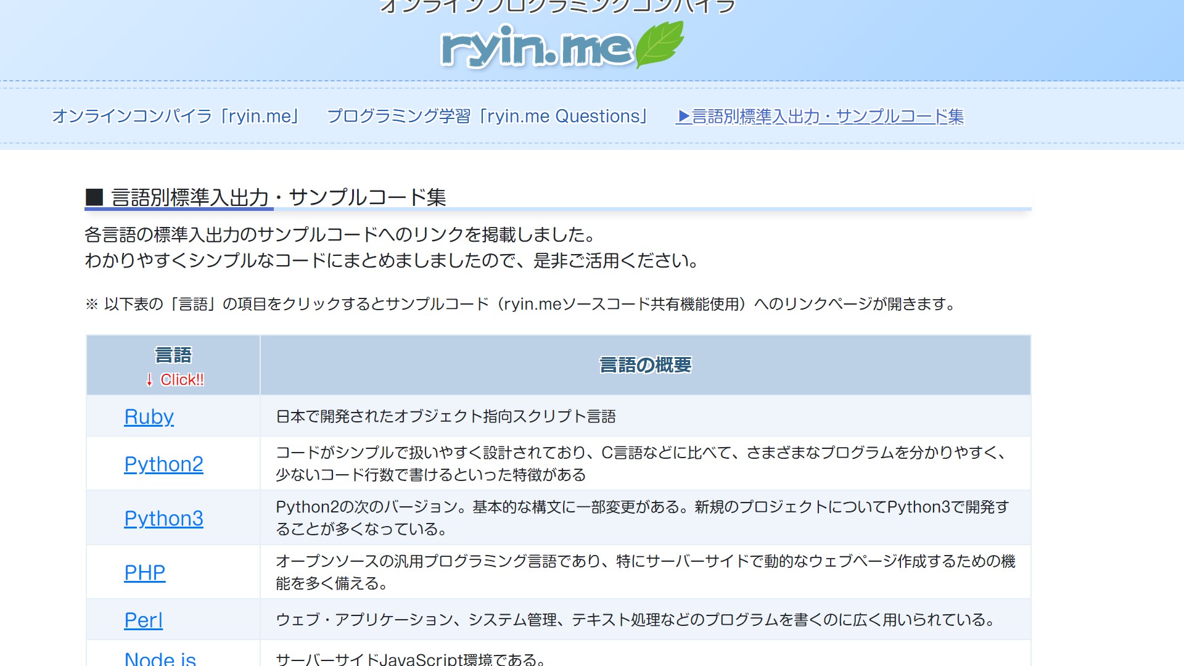The image size is (1184, 666).
Task: Open the PHP sample code link
Action: (x=144, y=573)
